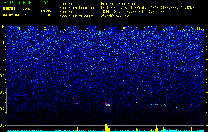Image resolution: width=208 pixels, height=132 pixels.
Task: Click the meteor count value 18
Action: coord(48,15)
